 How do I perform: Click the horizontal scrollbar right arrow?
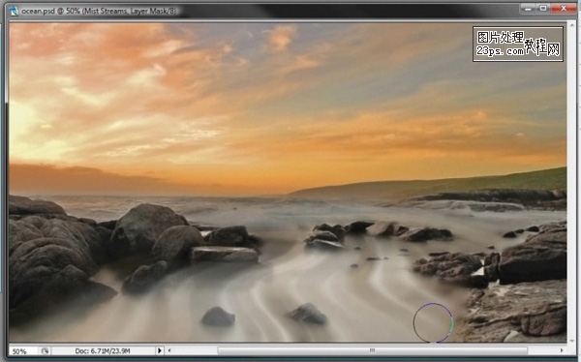[x=562, y=350]
